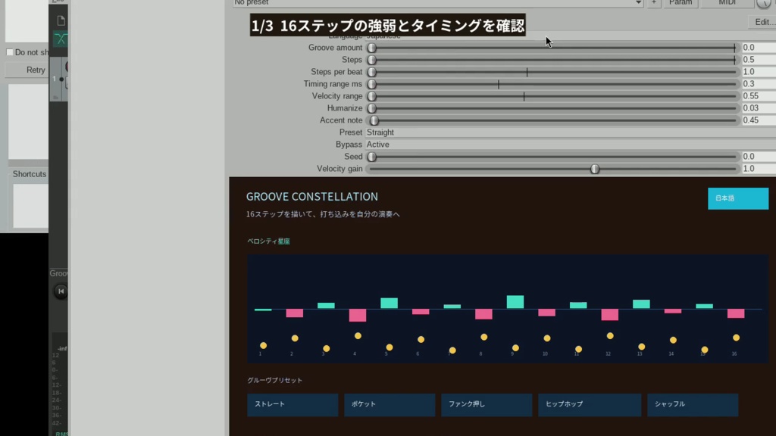
Task: Click the step 8 yellow timing dot
Action: coord(484,337)
